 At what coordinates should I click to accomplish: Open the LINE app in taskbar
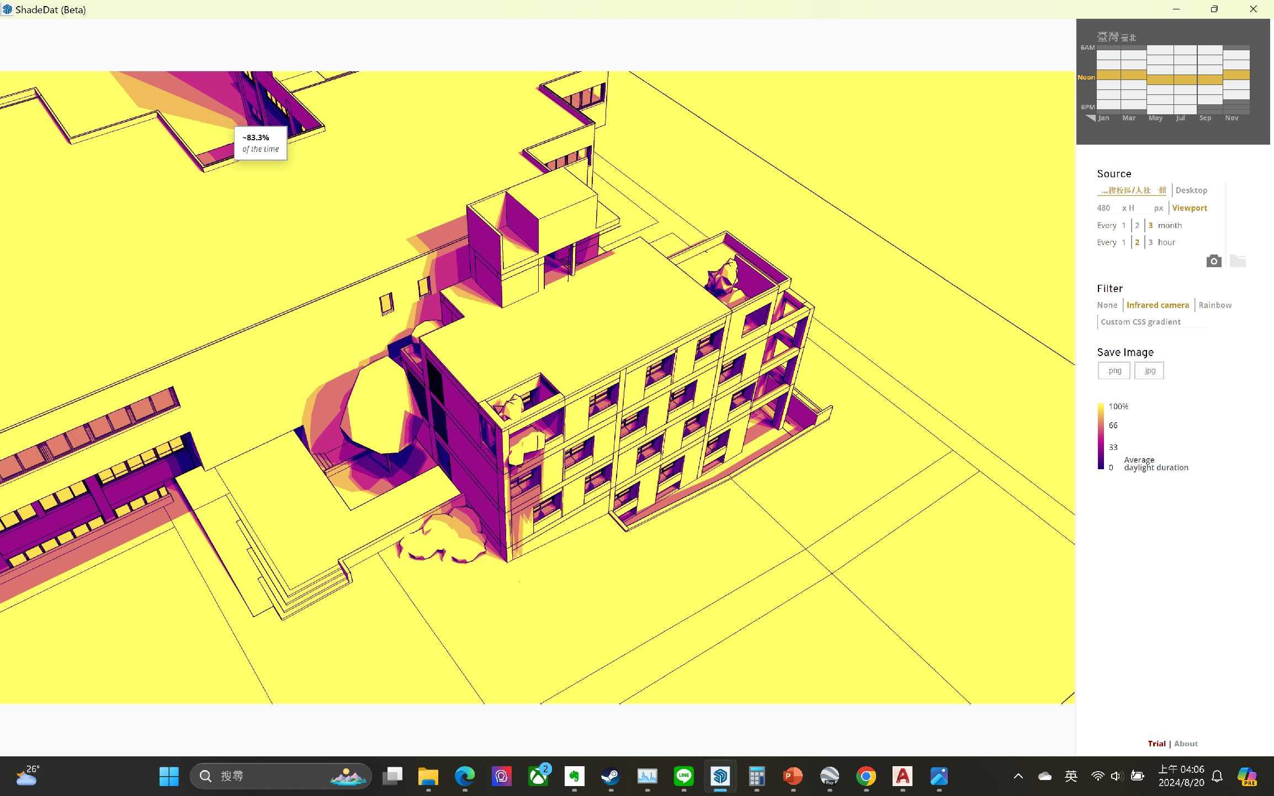684,776
